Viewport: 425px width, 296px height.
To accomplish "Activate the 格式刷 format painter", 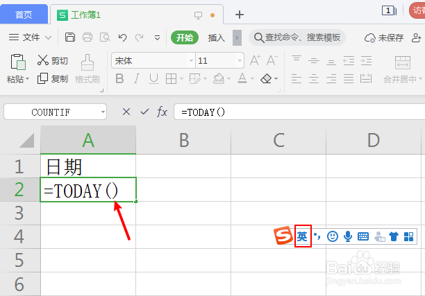I will pos(87,69).
